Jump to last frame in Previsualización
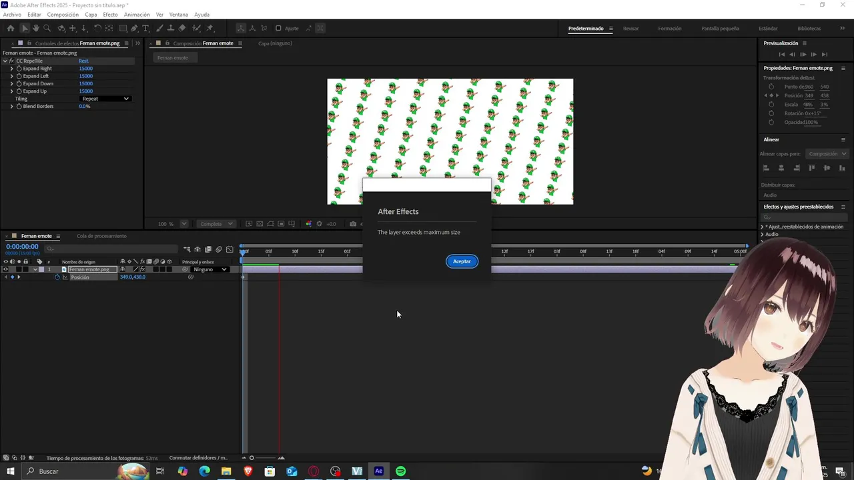Viewport: 854px width, 480px height. tap(825, 55)
